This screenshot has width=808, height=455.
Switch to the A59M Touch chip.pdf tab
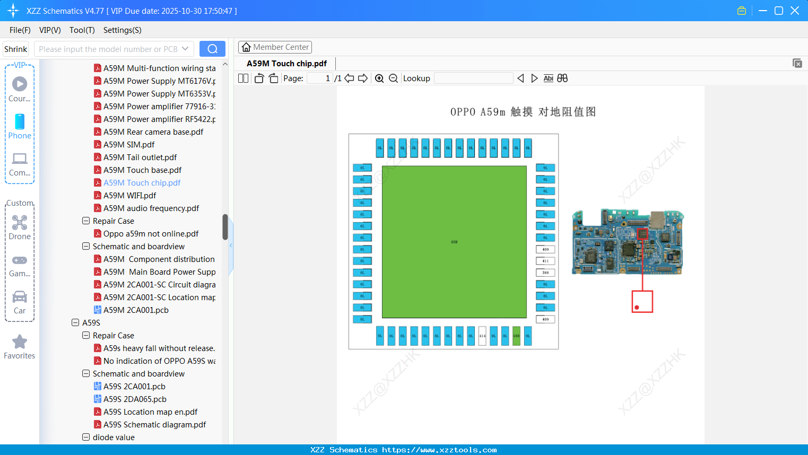[285, 63]
